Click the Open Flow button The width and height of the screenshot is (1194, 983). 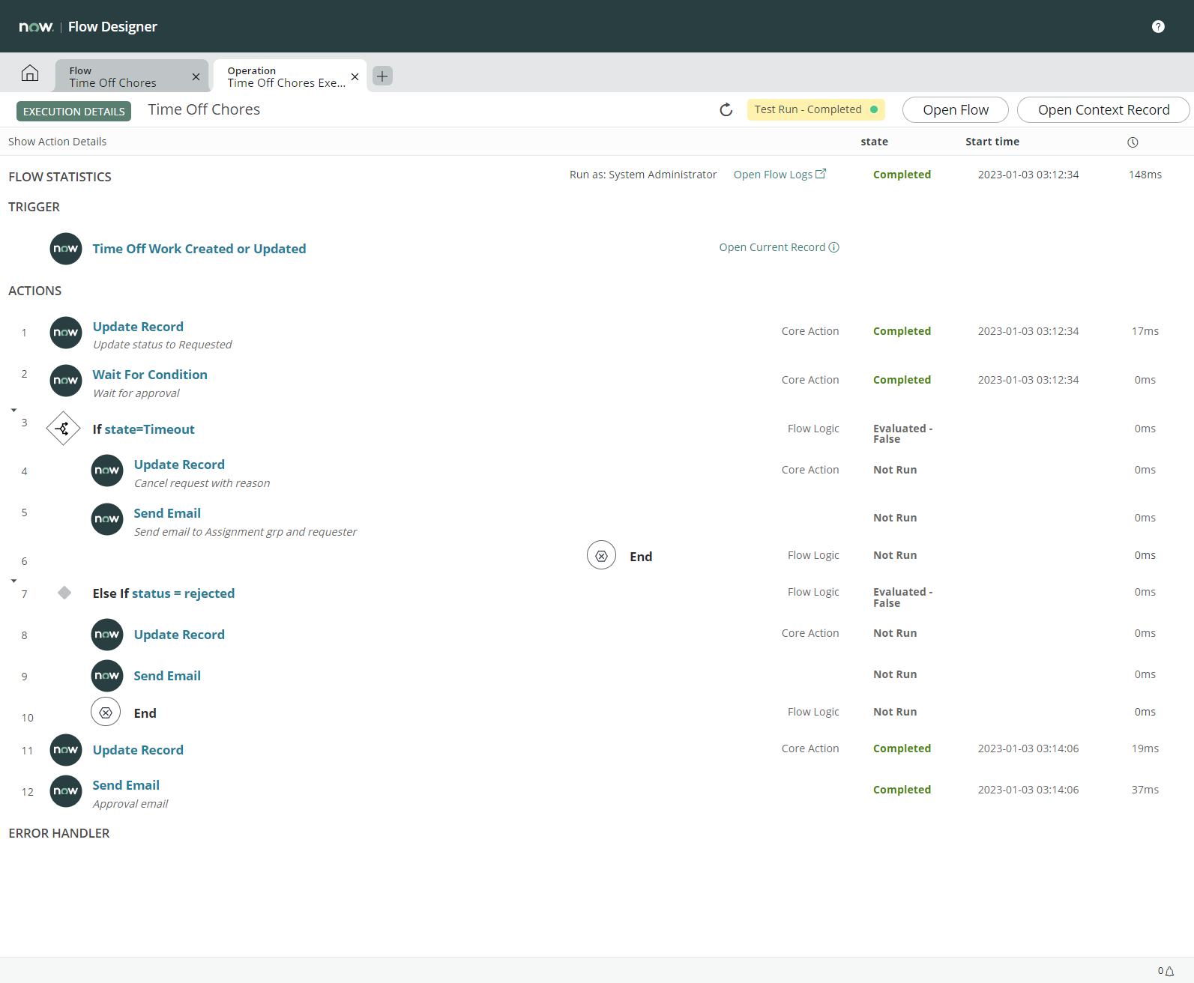coord(955,110)
